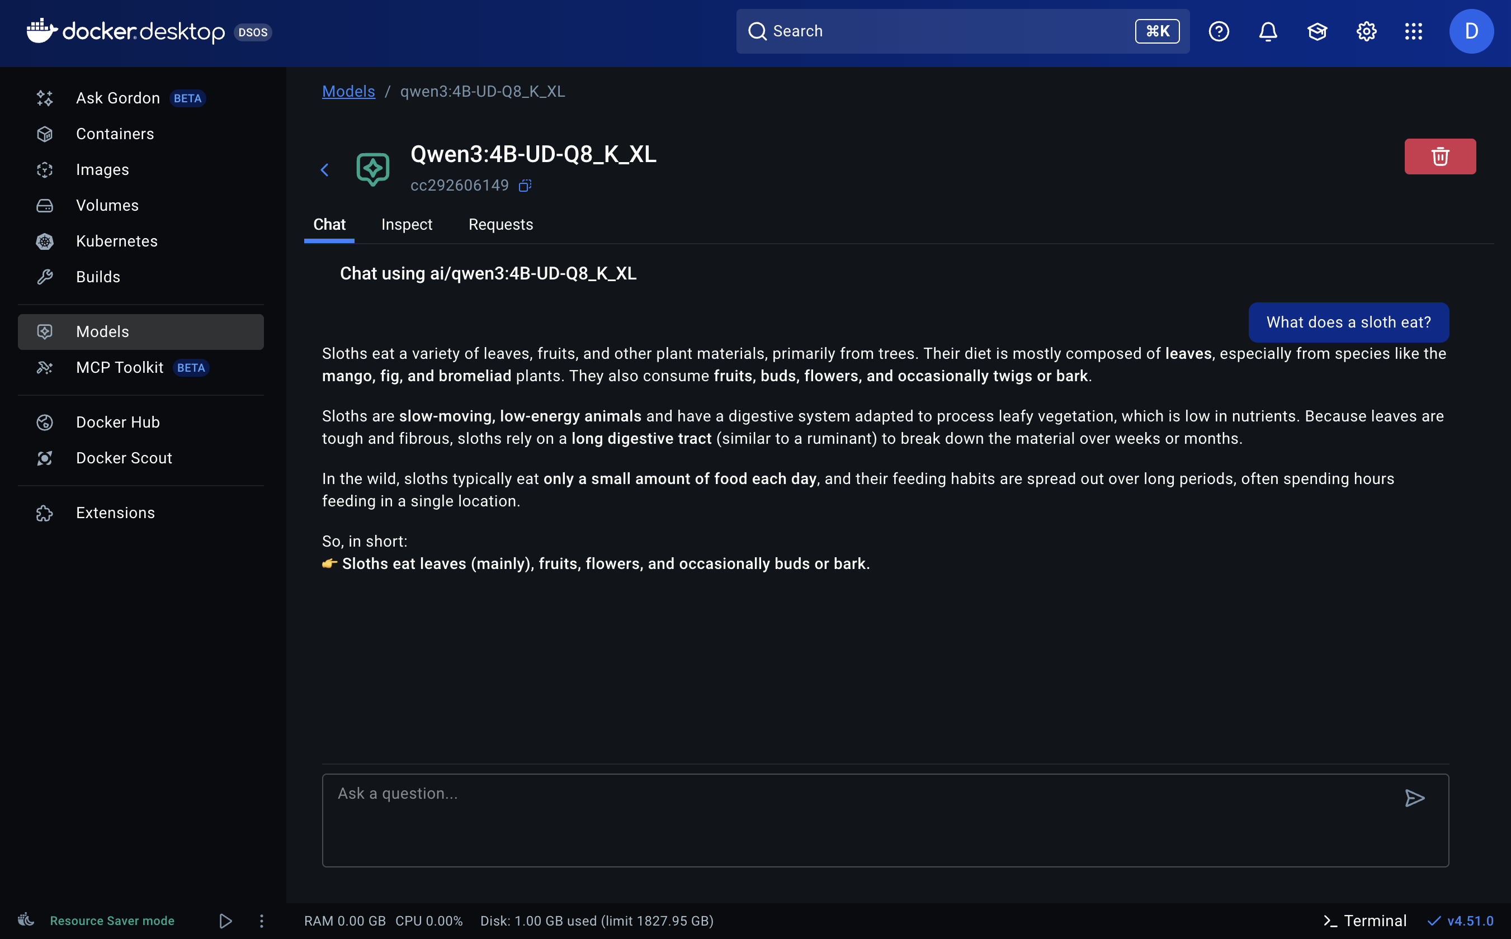Viewport: 1511px width, 939px height.
Task: Open the Terminal panel
Action: tap(1365, 921)
